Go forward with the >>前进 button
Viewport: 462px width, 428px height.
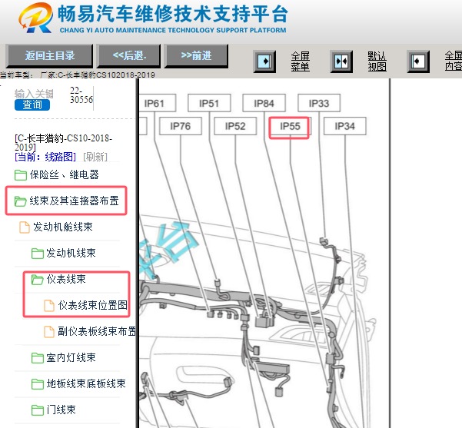click(x=196, y=55)
